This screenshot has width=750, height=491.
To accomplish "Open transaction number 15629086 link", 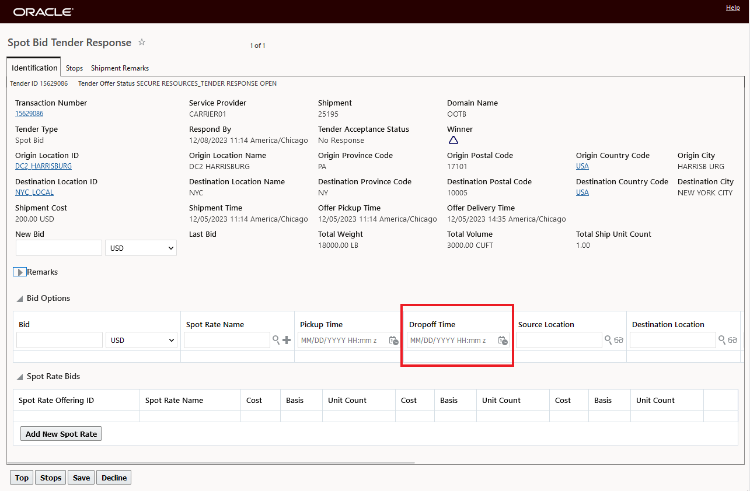I will click(x=29, y=114).
